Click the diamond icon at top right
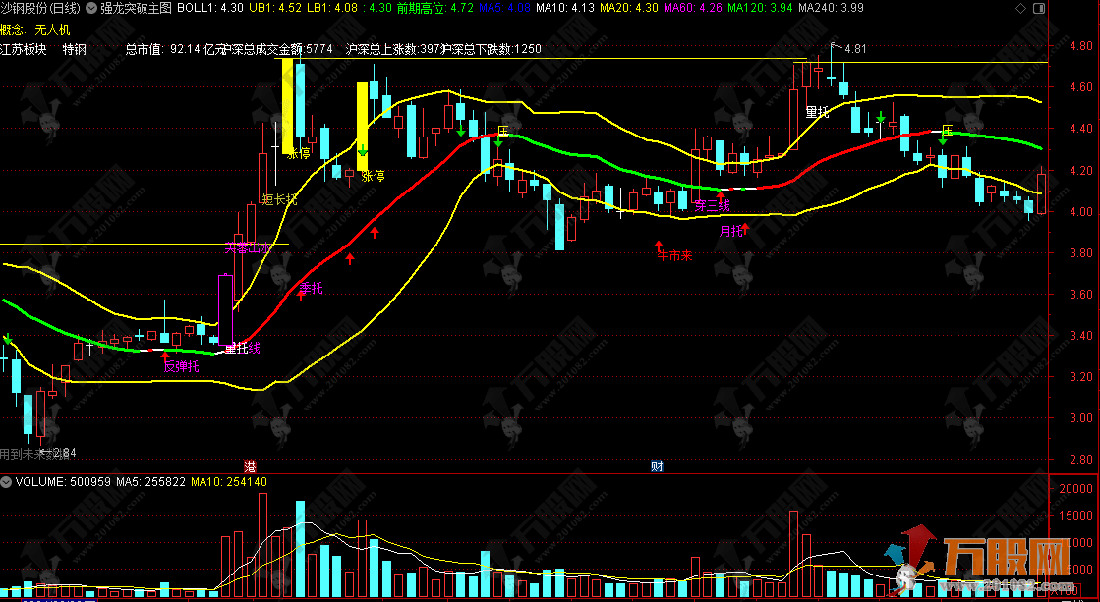Screen dimensions: 1100x602 click(1020, 9)
